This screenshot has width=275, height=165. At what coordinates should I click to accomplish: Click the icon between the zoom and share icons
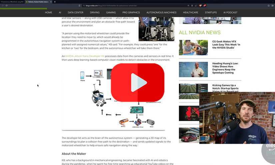pyautogui.click(x=192, y=6)
